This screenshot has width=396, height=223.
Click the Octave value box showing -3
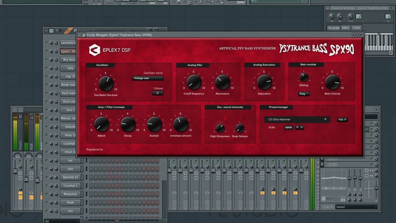click(157, 93)
